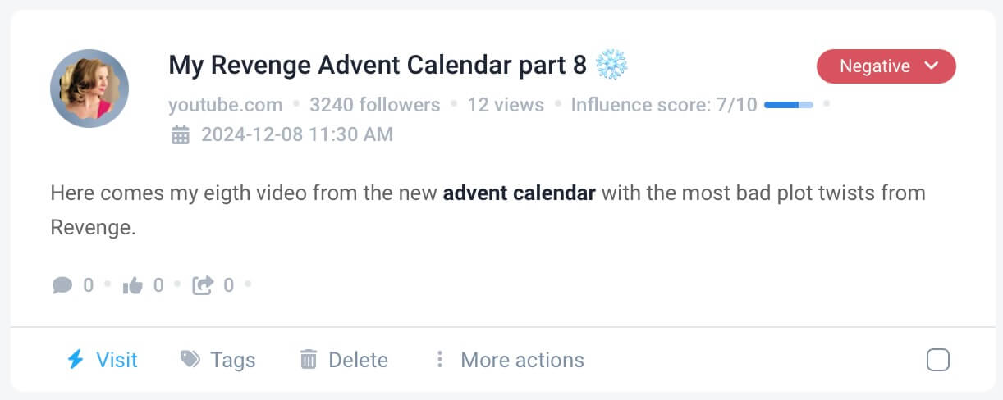This screenshot has width=1003, height=400.
Task: Click the influence score progress bar
Action: click(x=788, y=105)
